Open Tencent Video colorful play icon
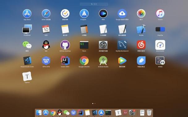188x117 pixels. pos(122,61)
